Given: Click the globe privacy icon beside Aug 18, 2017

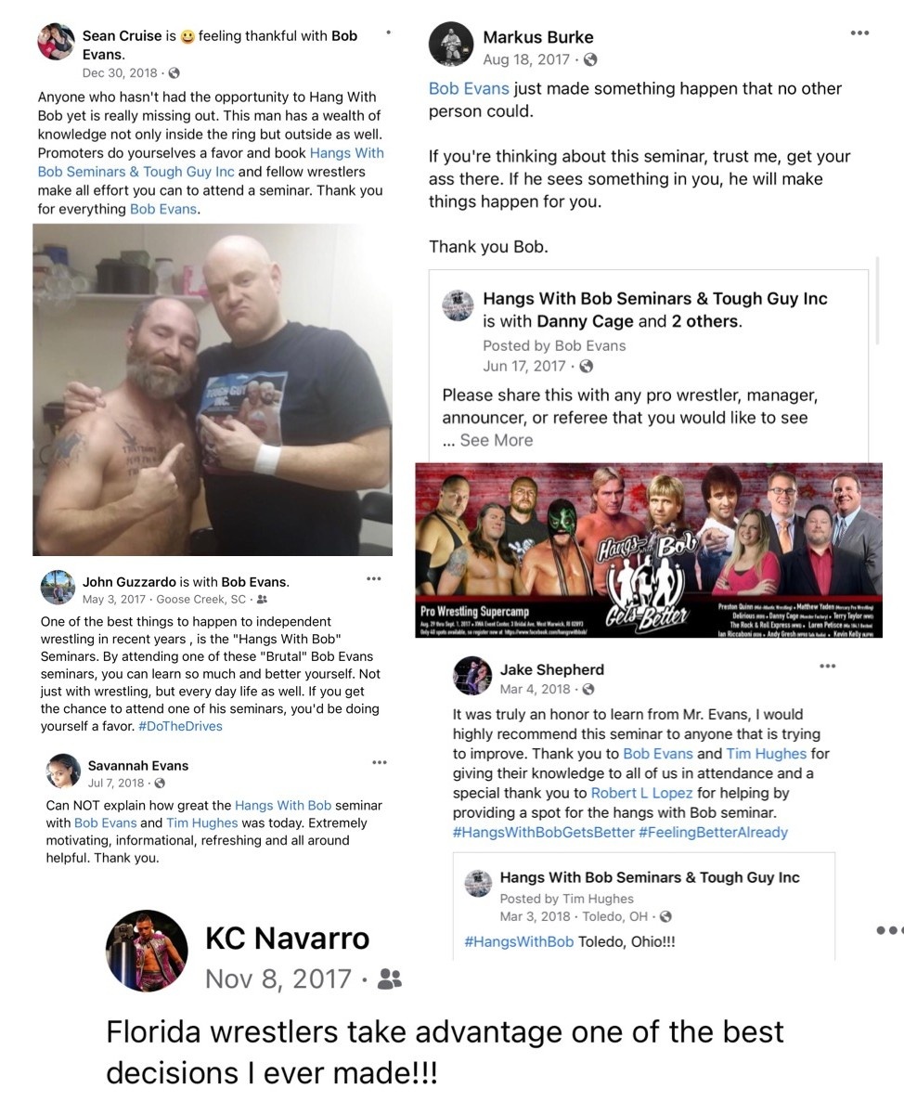Looking at the screenshot, I should click(589, 60).
